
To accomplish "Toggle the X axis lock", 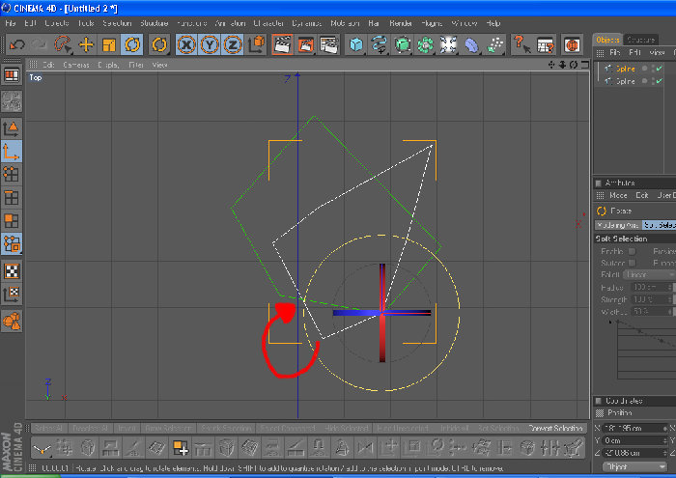I will [186, 44].
